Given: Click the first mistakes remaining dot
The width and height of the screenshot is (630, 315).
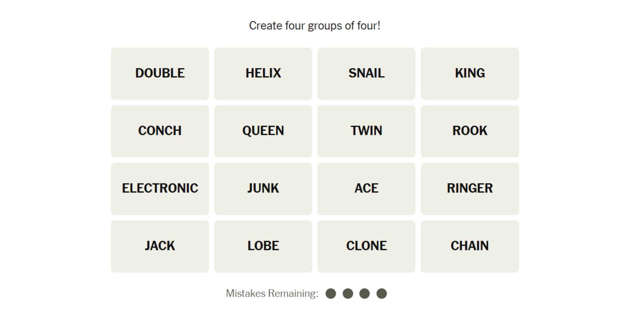Looking at the screenshot, I should tap(331, 294).
